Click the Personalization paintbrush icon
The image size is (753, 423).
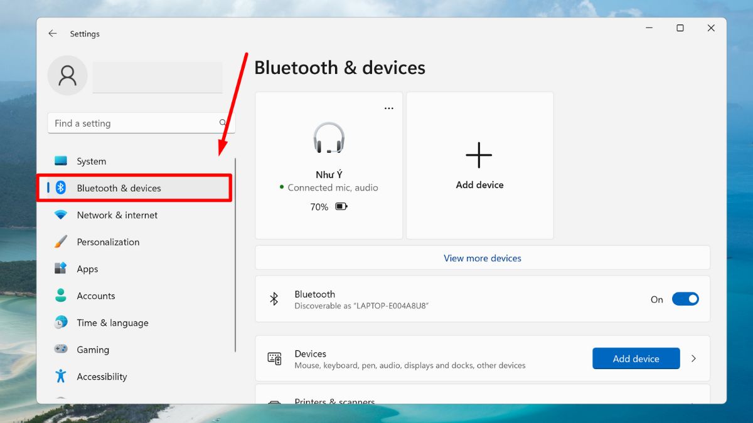pyautogui.click(x=61, y=242)
